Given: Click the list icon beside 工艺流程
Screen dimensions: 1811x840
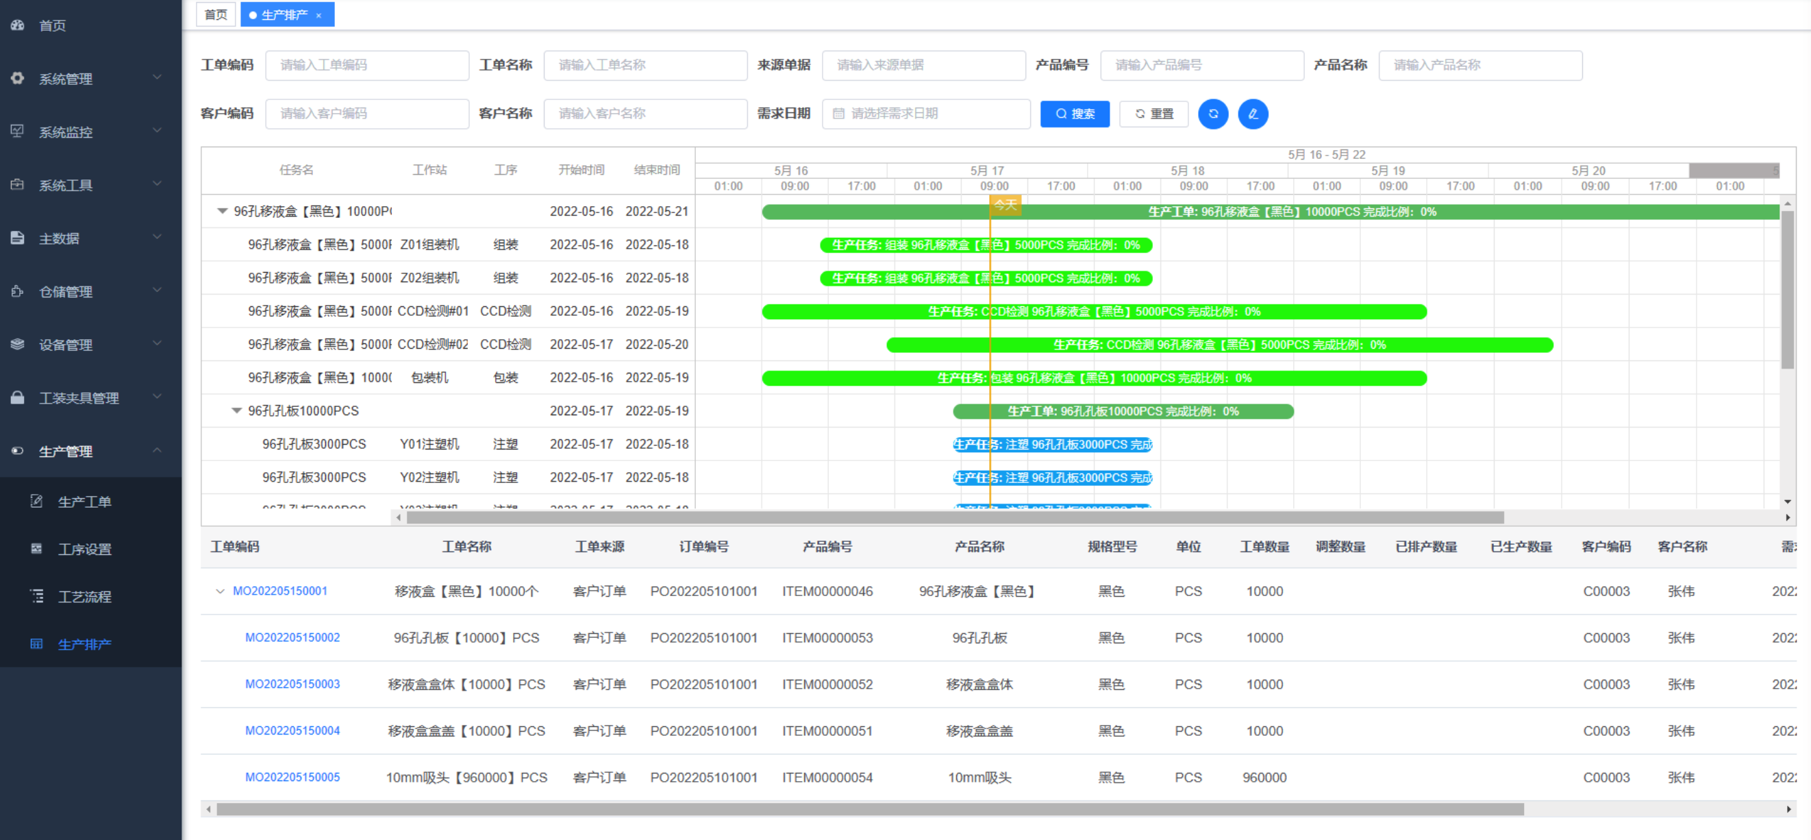Looking at the screenshot, I should pos(36,596).
